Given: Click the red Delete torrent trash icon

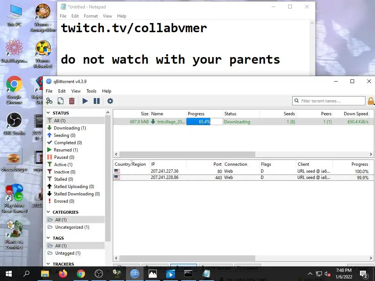Looking at the screenshot, I should [x=72, y=101].
